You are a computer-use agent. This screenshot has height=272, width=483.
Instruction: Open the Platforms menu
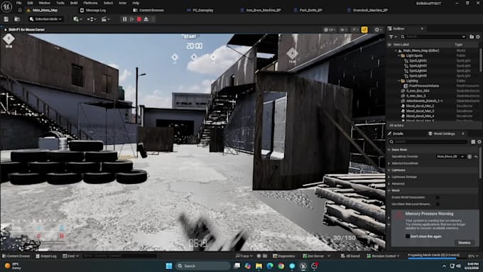click(x=90, y=3)
